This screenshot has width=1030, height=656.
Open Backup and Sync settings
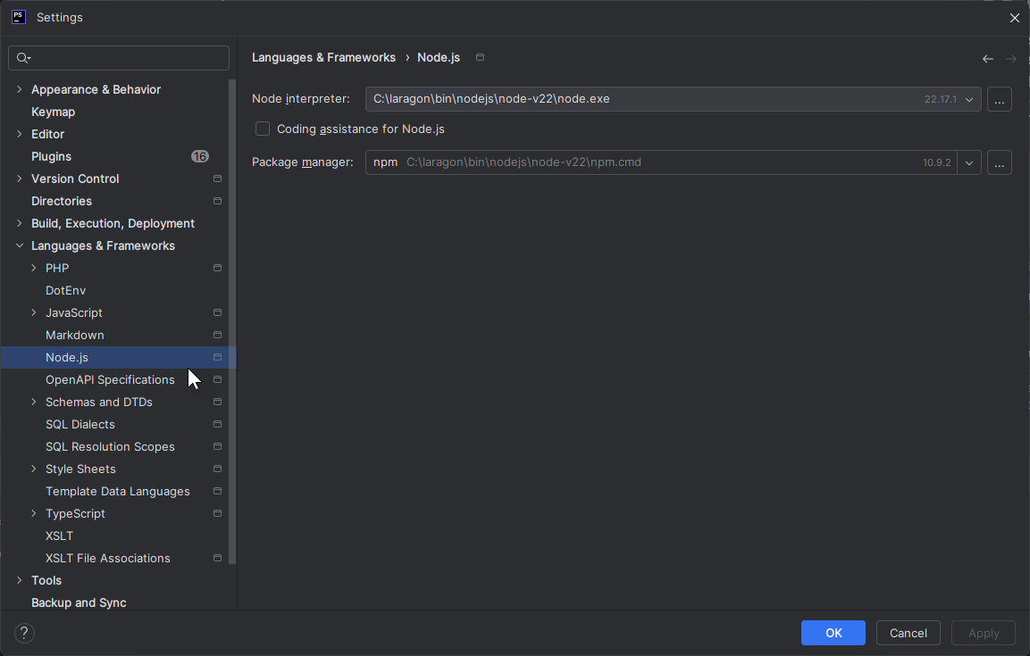[79, 602]
